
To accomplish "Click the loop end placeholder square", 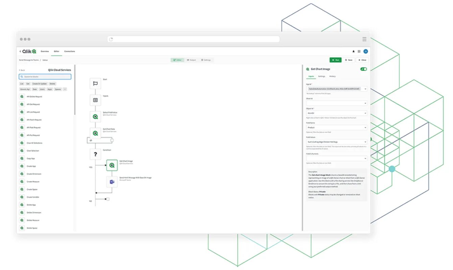I will (x=112, y=140).
